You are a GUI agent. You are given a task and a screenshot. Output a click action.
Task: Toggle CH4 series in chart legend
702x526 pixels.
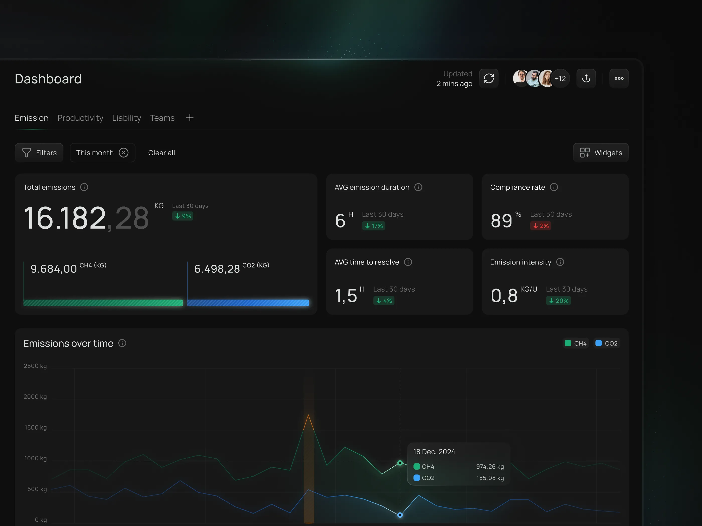[576, 343]
